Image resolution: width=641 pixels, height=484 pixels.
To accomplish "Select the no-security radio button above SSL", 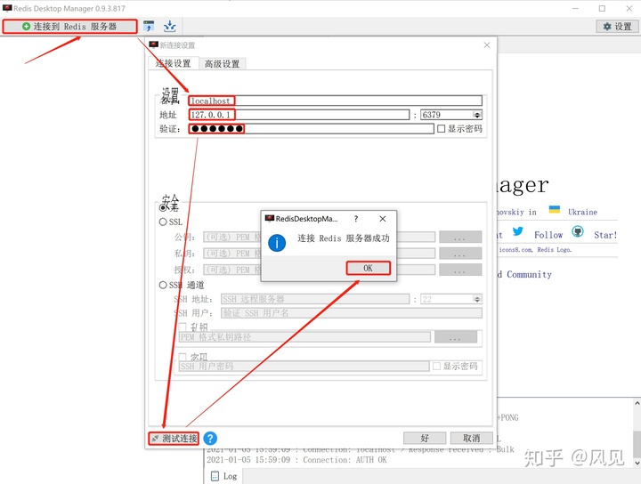I will tap(163, 208).
